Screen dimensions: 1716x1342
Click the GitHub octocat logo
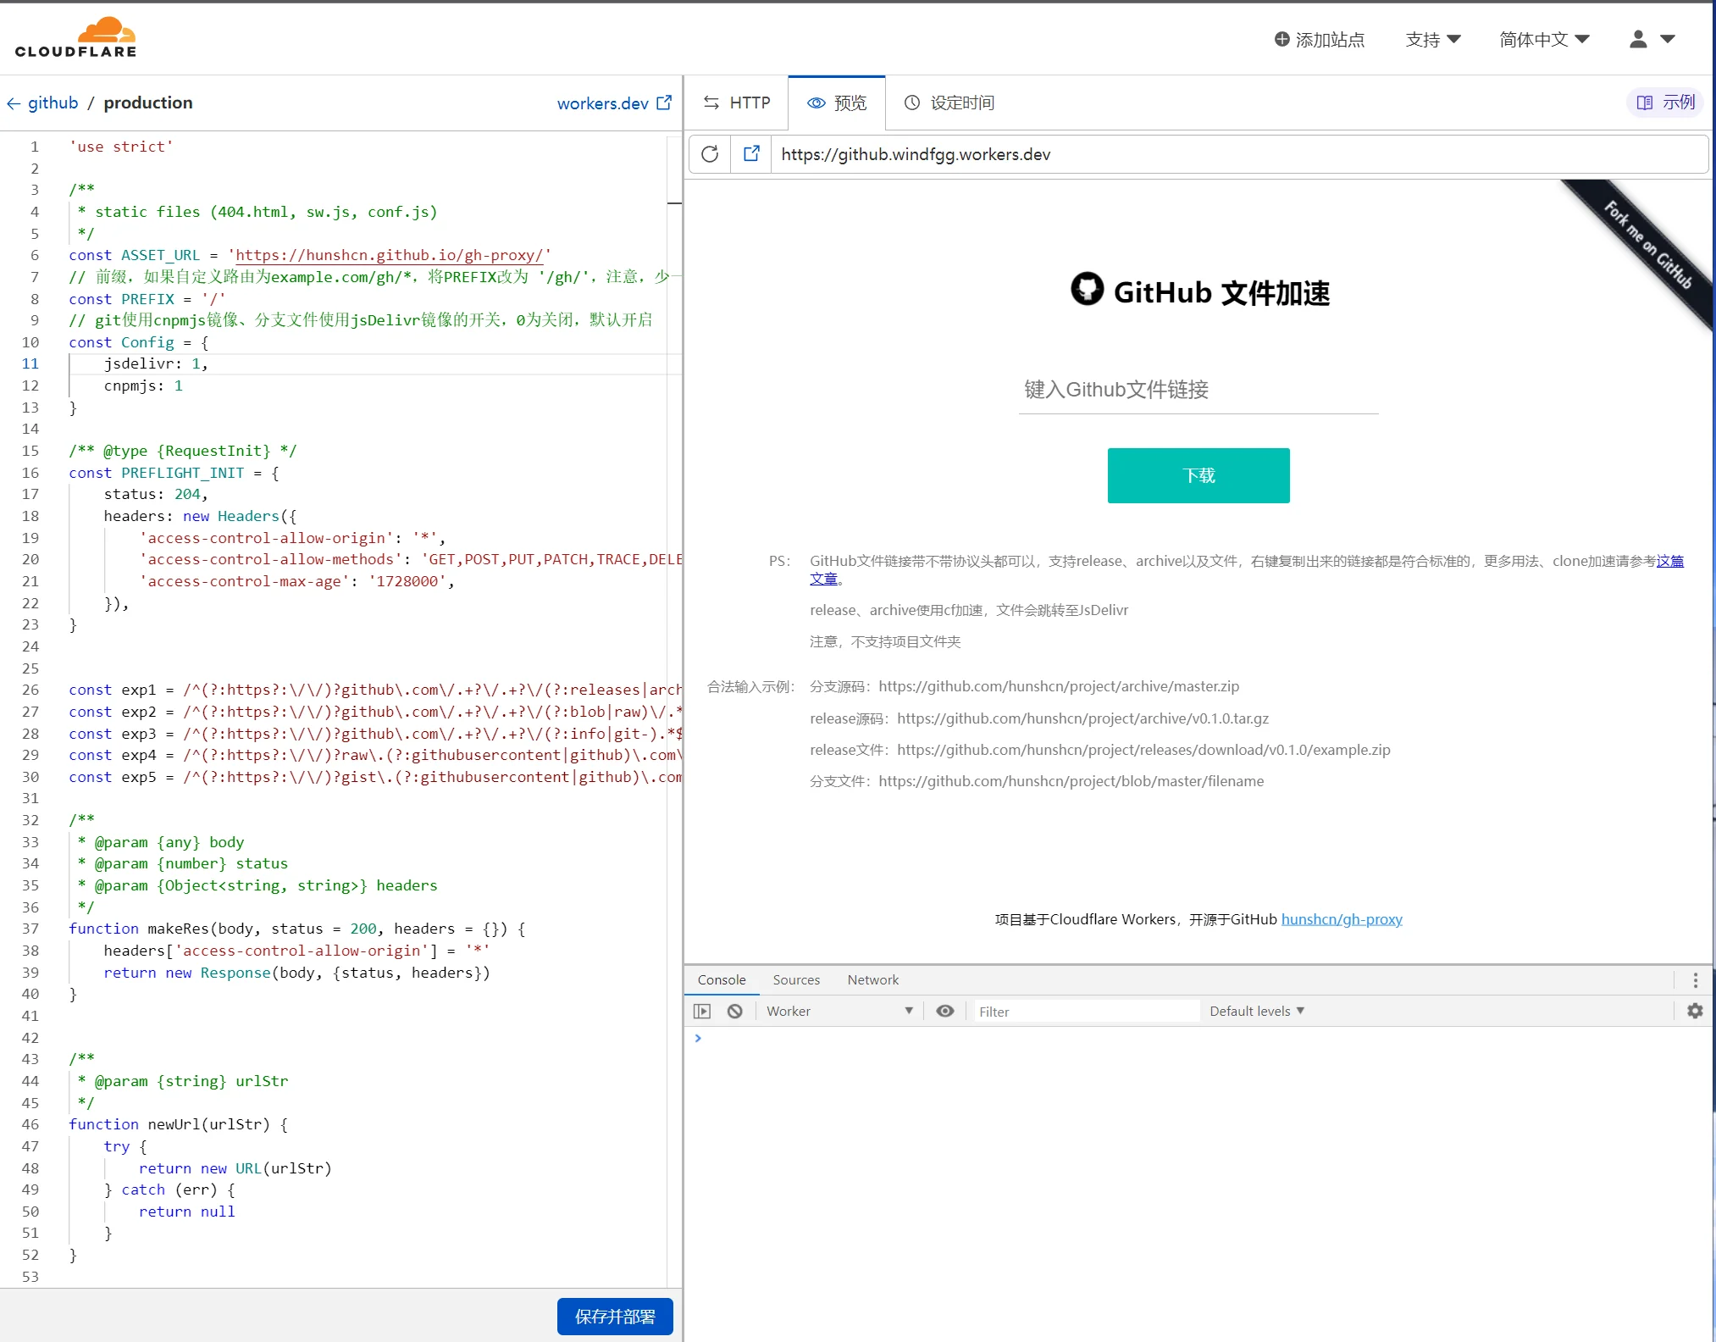(1087, 289)
